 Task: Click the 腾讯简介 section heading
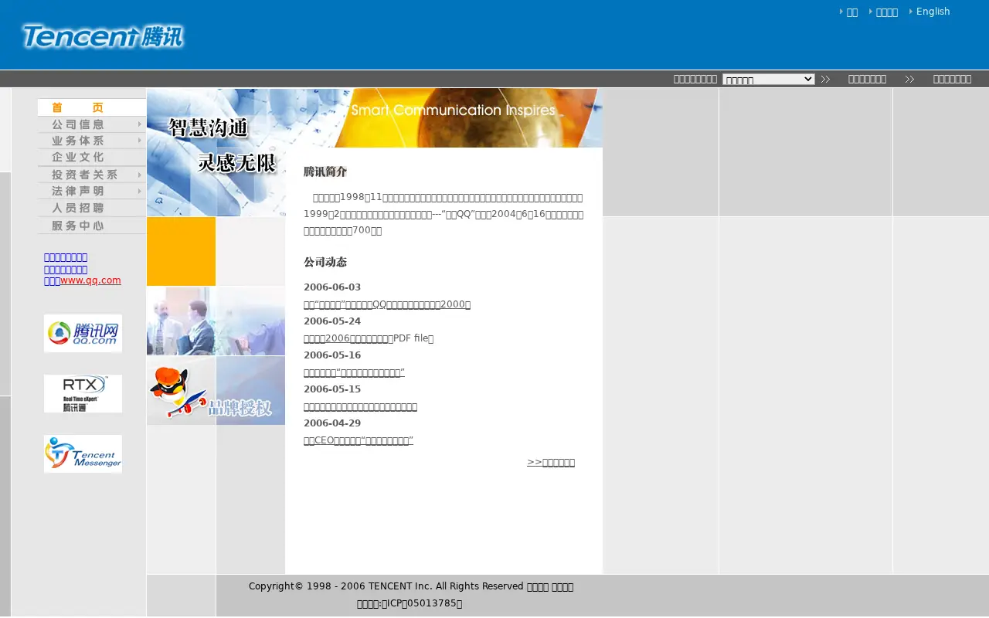coord(325,171)
